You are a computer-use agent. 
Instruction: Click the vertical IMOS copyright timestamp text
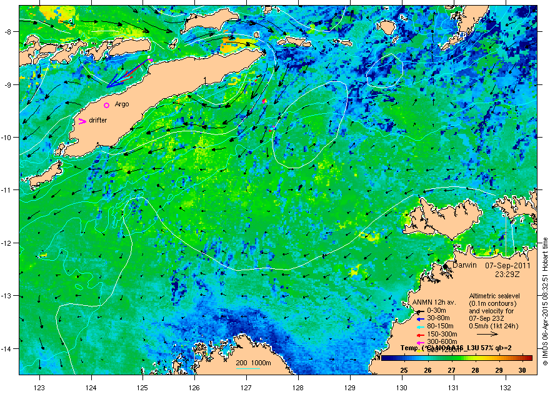545,301
